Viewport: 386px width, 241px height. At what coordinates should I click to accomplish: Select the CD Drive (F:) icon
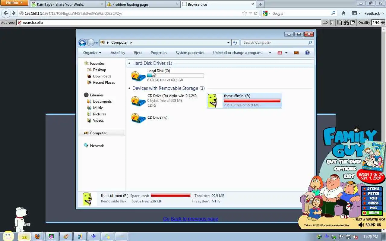tap(138, 117)
